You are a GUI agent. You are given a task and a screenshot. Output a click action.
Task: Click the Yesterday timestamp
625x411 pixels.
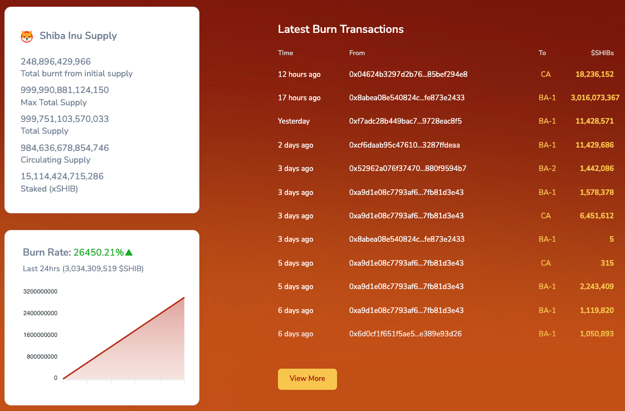coord(294,121)
